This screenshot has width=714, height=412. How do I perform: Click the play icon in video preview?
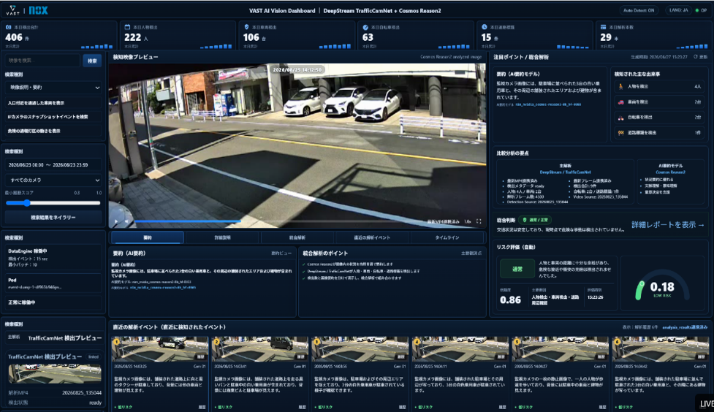(115, 221)
